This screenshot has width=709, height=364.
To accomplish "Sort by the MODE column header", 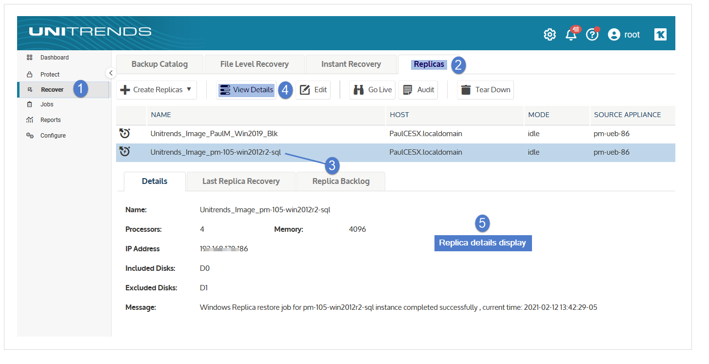I will (x=557, y=115).
